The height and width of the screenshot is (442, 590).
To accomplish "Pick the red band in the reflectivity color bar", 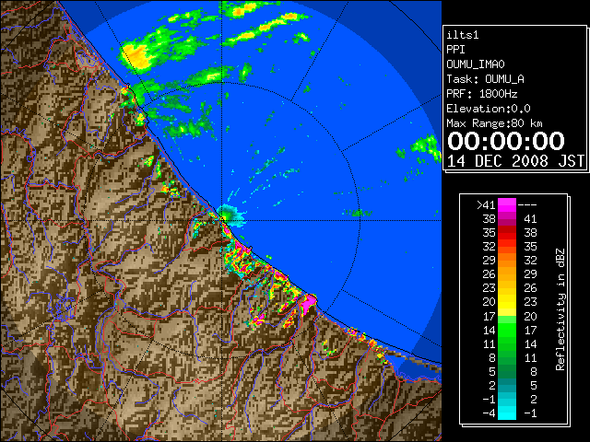I will click(507, 233).
